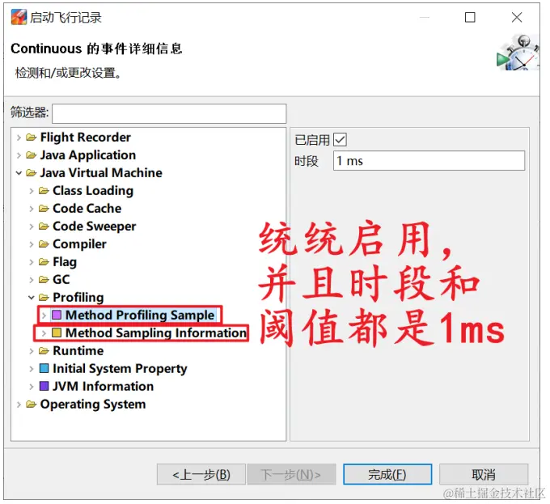Click the Operating System folder icon

click(32, 404)
